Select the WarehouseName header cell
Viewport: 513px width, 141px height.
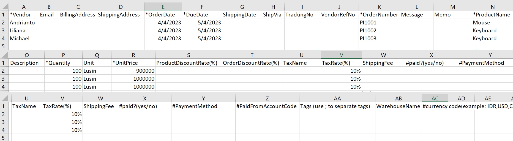(x=398, y=106)
